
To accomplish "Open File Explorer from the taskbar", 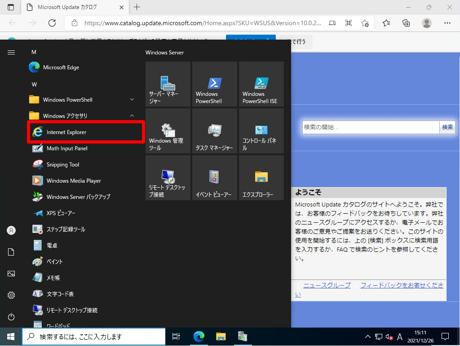I will click(221, 337).
